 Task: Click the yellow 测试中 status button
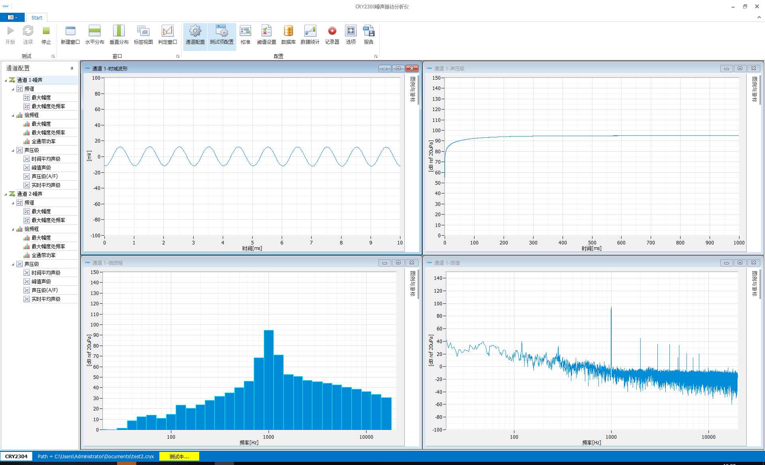click(179, 456)
